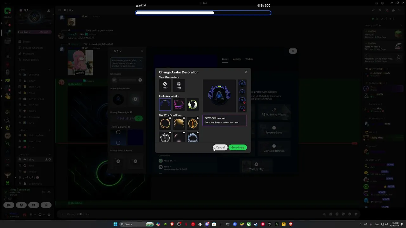Open Discord from the taskbar
This screenshot has width=406, height=228.
207,224
